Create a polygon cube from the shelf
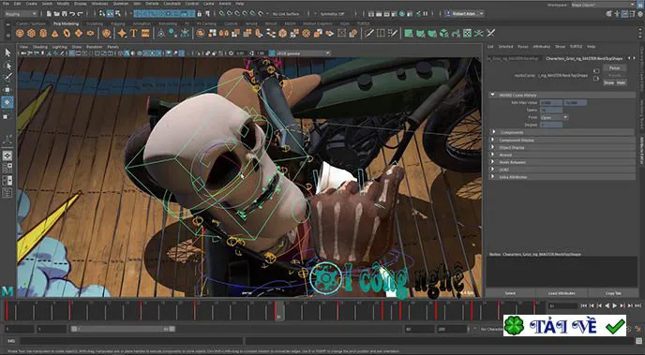 pyautogui.click(x=31, y=34)
